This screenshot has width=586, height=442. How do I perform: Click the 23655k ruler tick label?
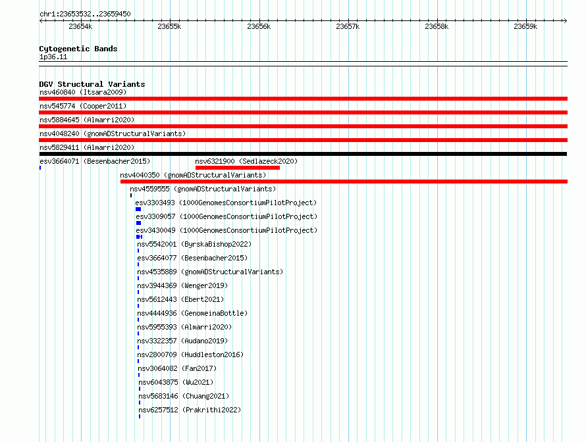169,26
